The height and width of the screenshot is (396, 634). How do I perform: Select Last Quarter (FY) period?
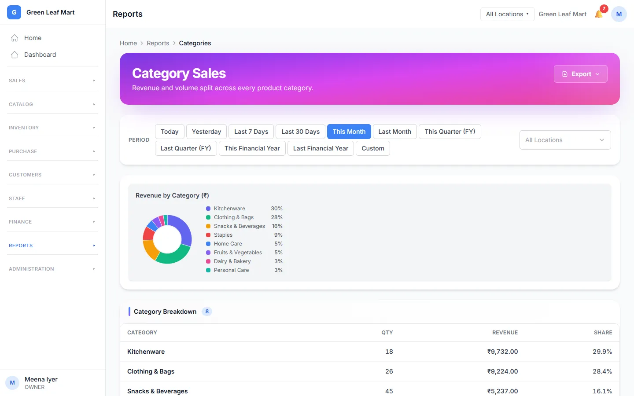[x=186, y=148]
